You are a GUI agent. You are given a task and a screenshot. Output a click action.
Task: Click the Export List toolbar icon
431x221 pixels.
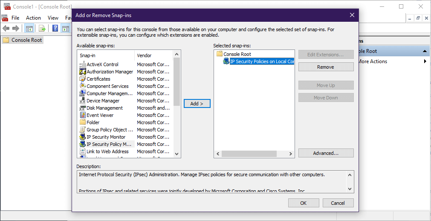pyautogui.click(x=42, y=29)
